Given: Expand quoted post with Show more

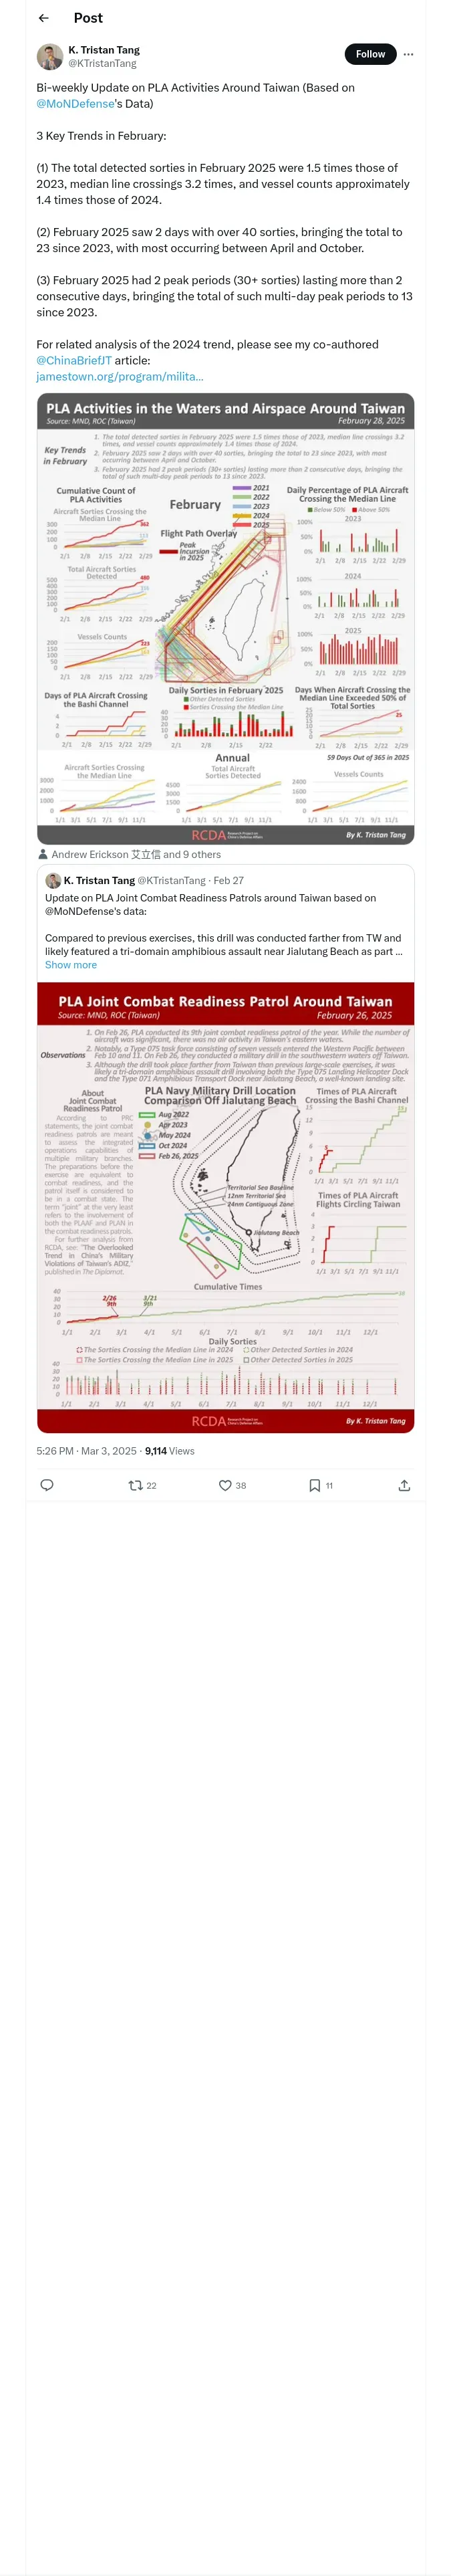Looking at the screenshot, I should pos(71,965).
